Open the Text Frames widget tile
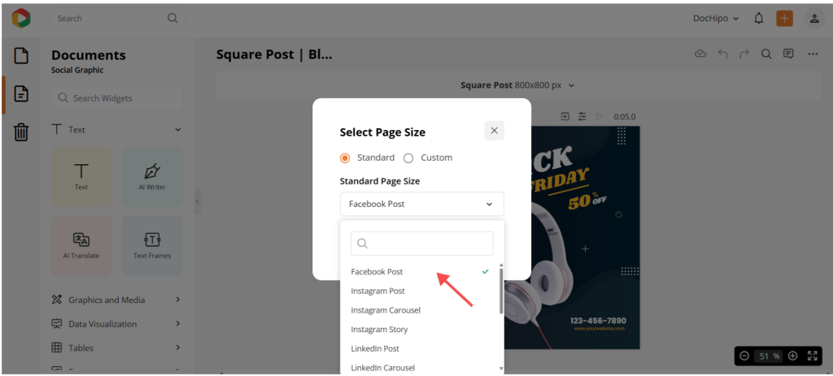833x376 pixels. pyautogui.click(x=152, y=245)
